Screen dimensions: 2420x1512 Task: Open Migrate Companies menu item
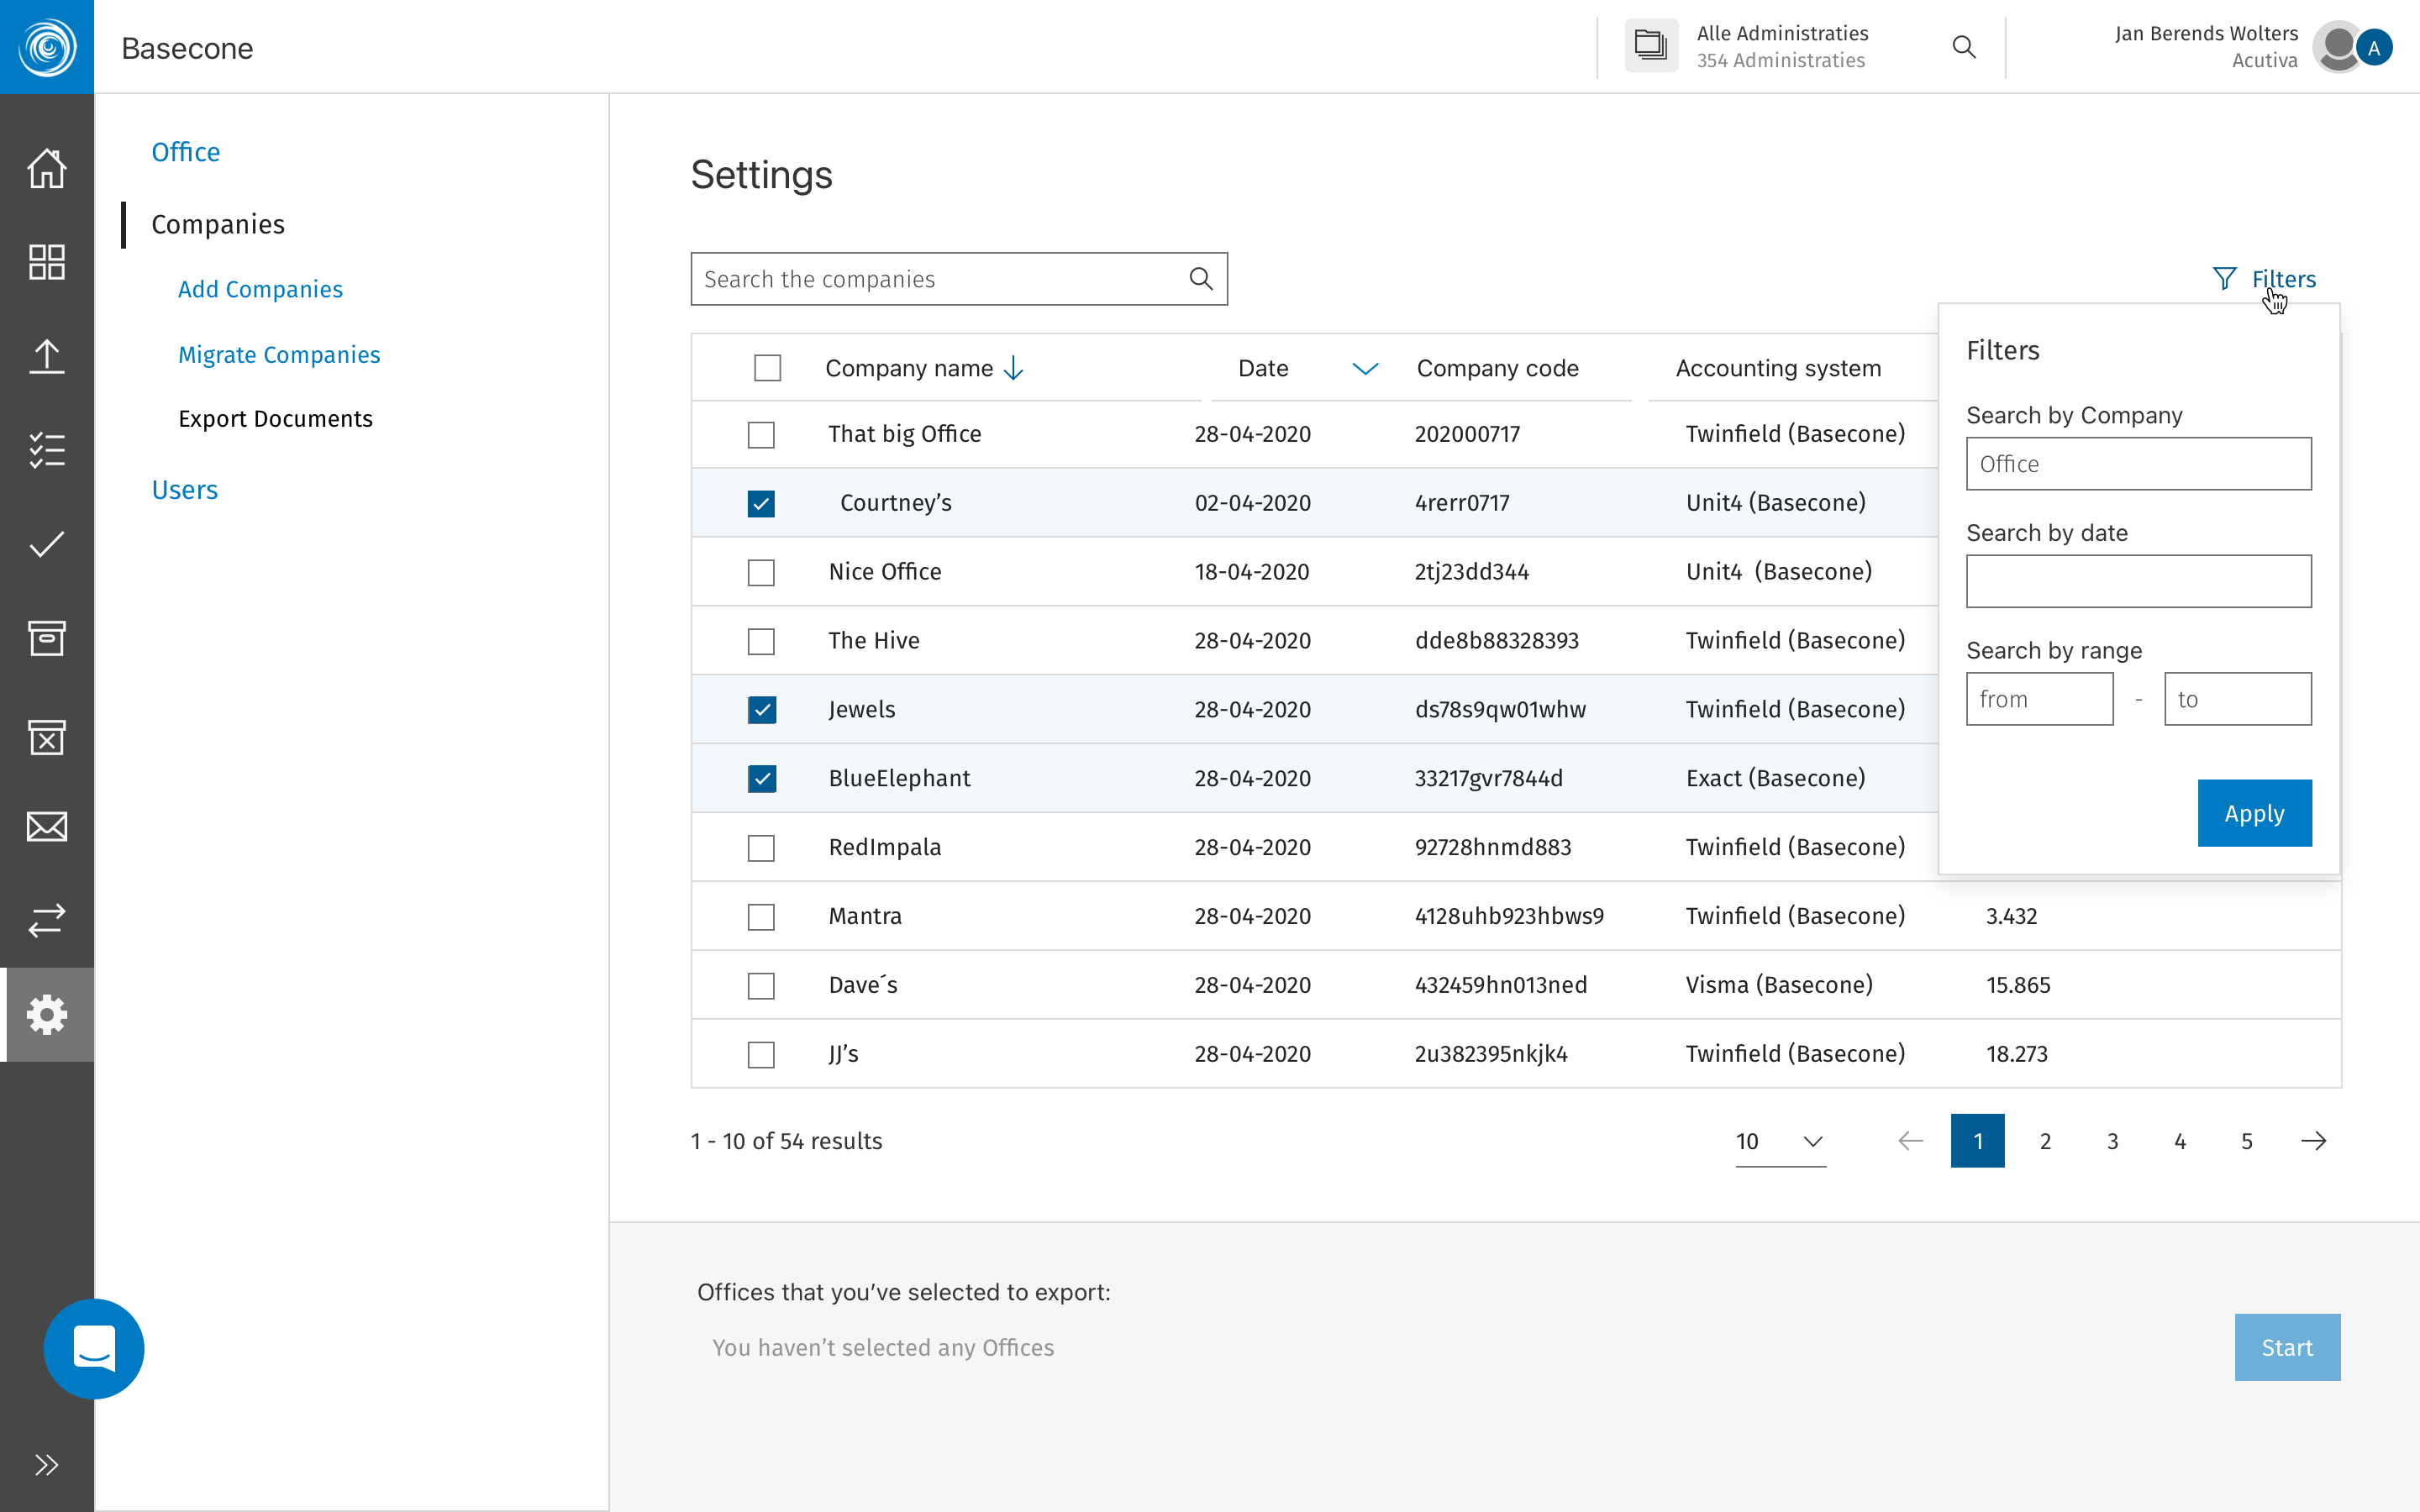tap(279, 355)
